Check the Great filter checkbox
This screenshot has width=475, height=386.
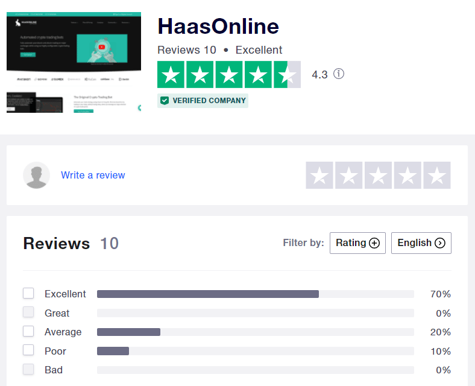pos(28,312)
